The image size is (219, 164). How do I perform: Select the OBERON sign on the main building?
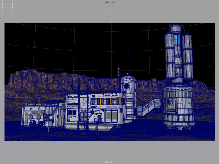(112, 107)
